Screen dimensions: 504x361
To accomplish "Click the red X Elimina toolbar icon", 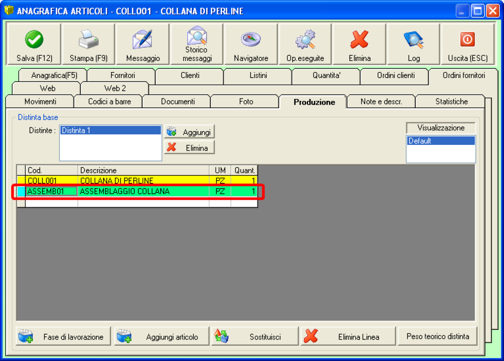I will pos(359,40).
